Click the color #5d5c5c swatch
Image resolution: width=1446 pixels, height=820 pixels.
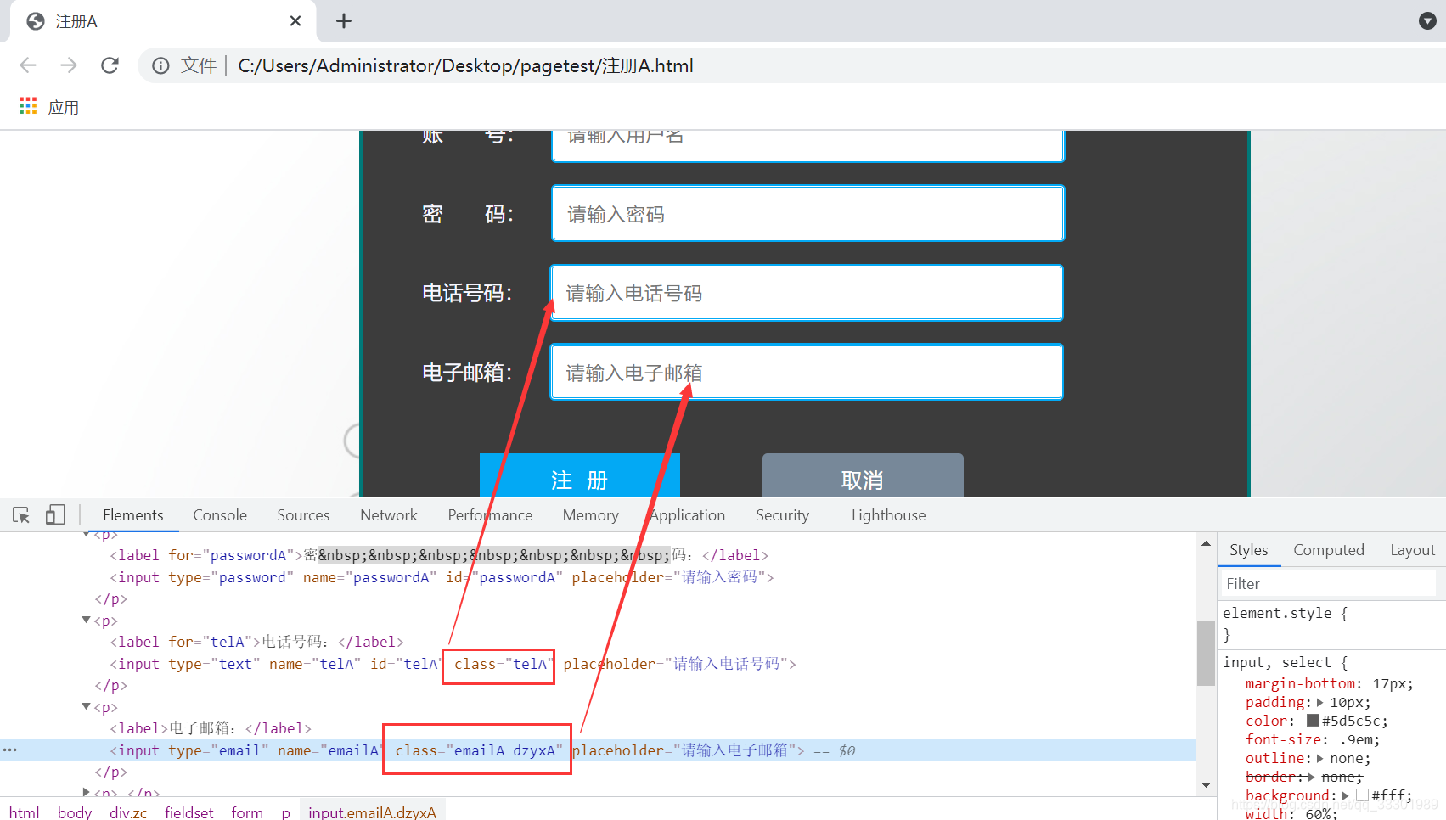click(1313, 721)
